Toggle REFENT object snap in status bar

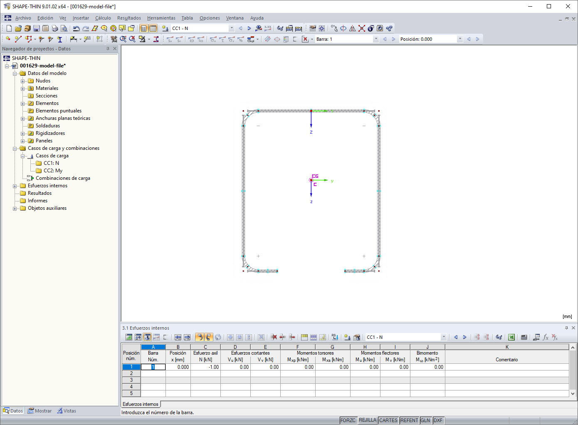(x=409, y=420)
